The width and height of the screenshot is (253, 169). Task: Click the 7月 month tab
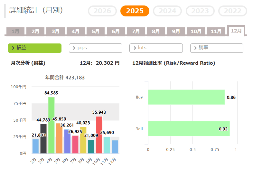(x=136, y=32)
